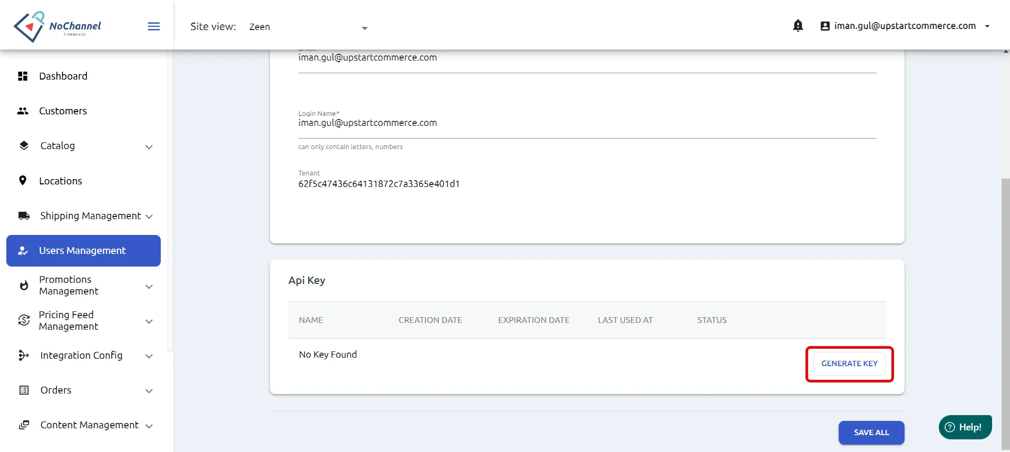The image size is (1010, 452).
Task: Expand the Integration Config chevron
Action: tap(149, 356)
